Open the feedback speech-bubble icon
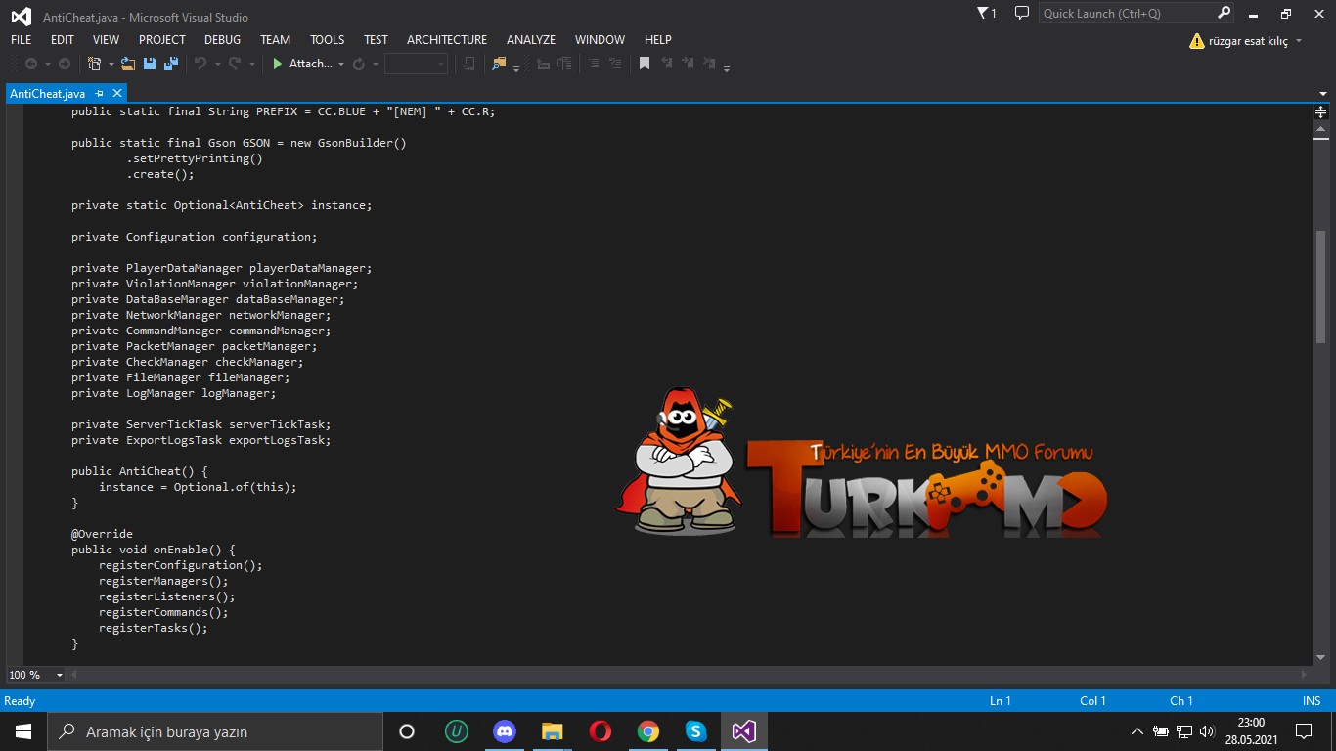This screenshot has height=751, width=1336. (1022, 14)
